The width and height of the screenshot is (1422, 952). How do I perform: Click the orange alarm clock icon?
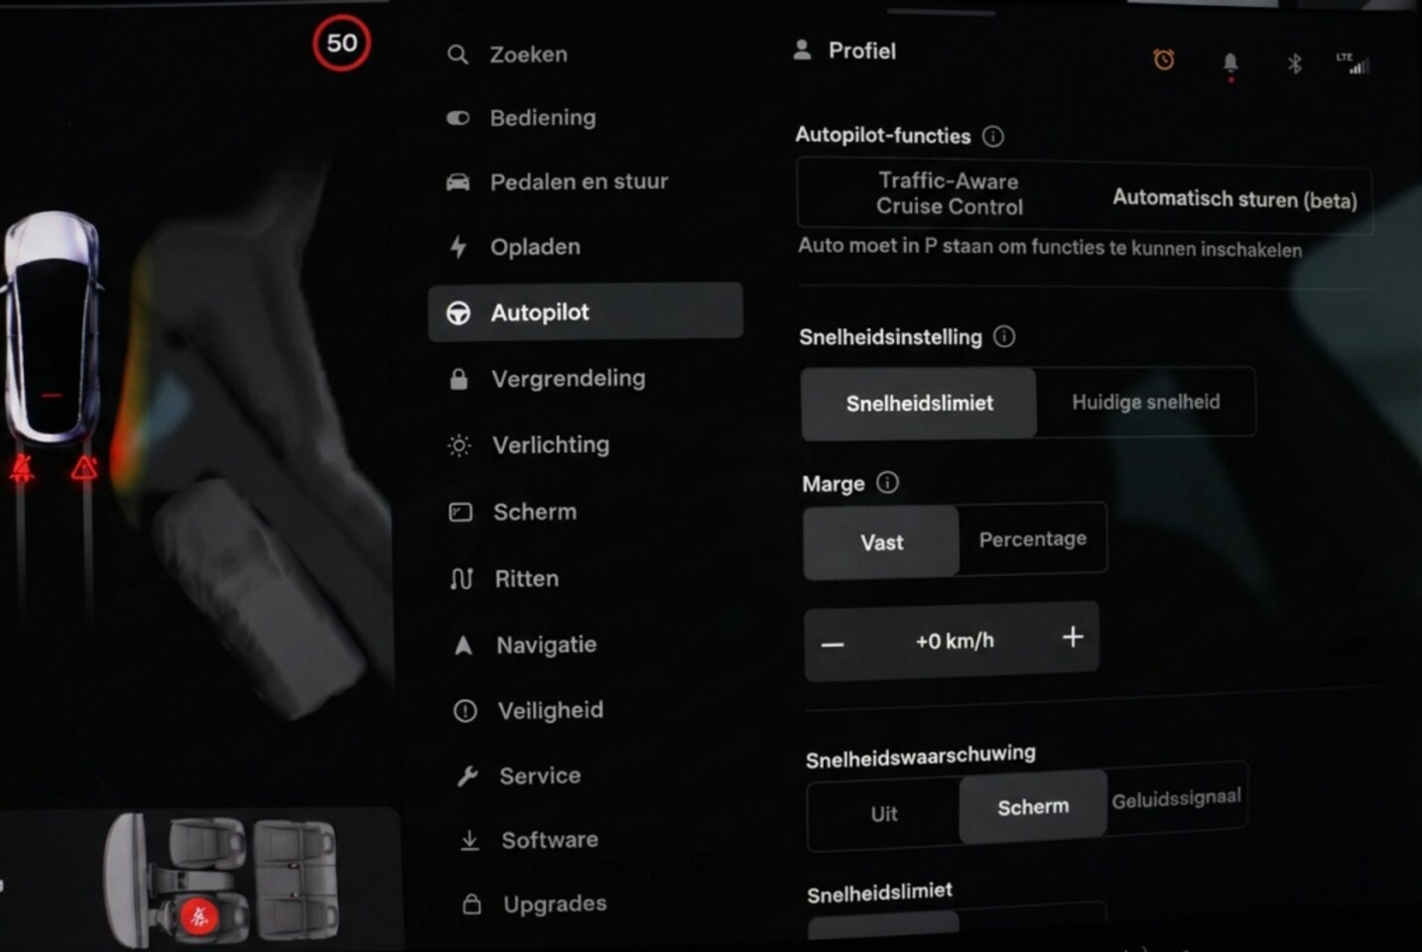coord(1164,60)
